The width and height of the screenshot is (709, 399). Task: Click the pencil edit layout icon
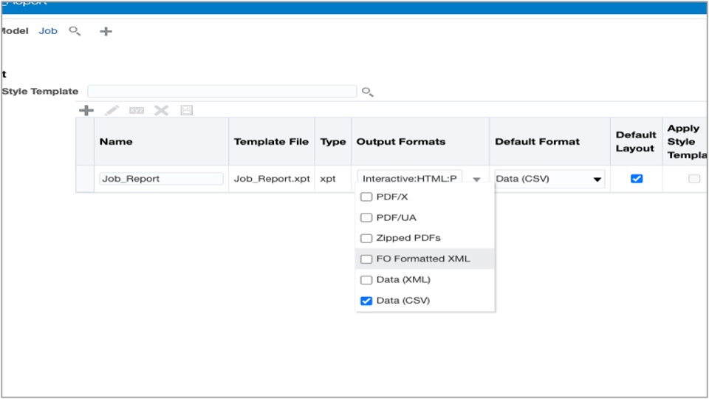[x=112, y=110]
